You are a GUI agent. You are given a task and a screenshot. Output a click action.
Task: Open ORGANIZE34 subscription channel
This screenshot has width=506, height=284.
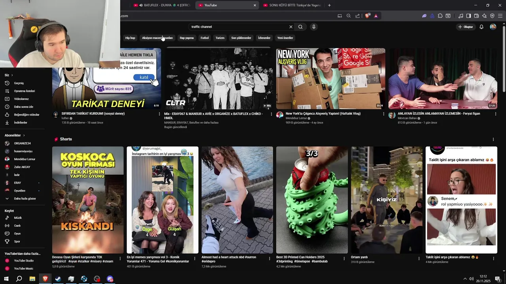(22, 143)
